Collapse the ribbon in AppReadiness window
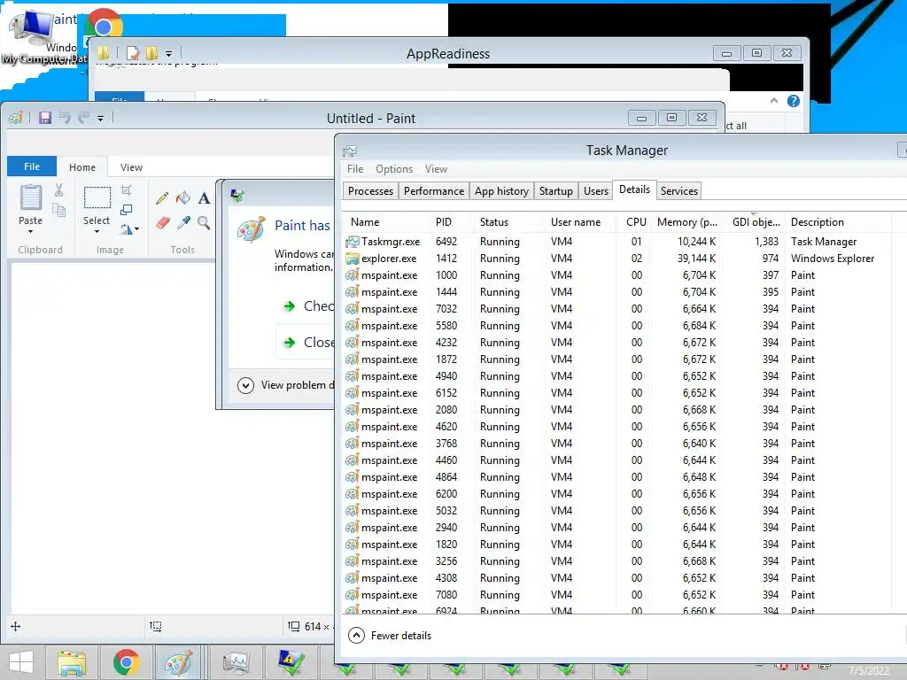Viewport: 907px width, 680px height. click(x=774, y=101)
